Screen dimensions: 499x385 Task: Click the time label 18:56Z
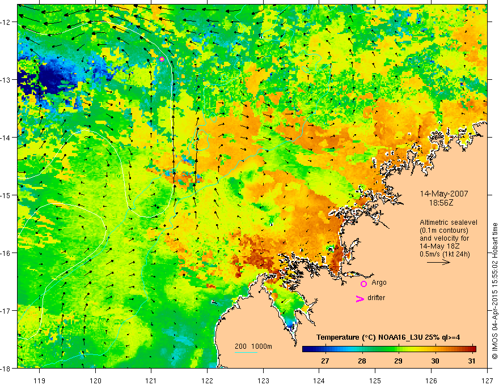(441, 202)
